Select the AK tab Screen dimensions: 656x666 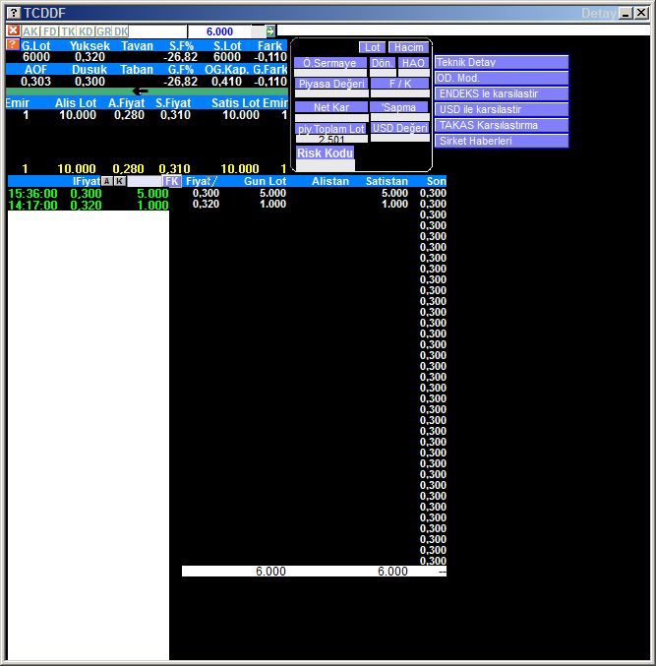click(x=30, y=31)
